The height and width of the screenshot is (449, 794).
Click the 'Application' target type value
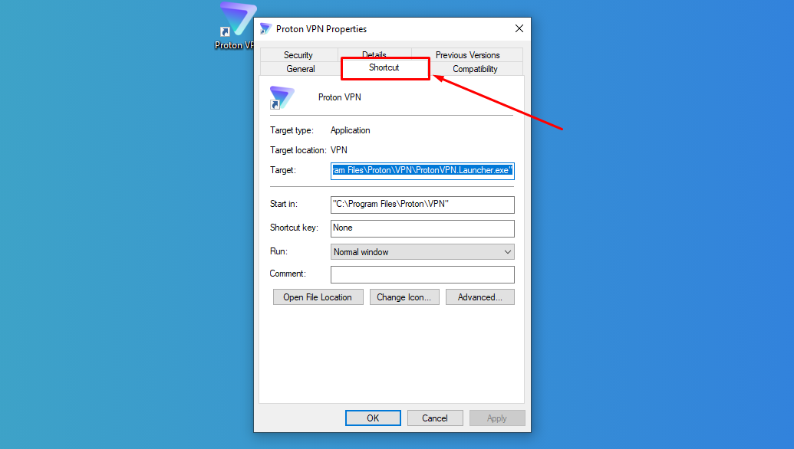click(350, 130)
